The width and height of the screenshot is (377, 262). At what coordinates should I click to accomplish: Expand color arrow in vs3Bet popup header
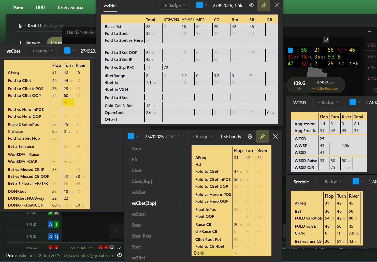point(206,5)
